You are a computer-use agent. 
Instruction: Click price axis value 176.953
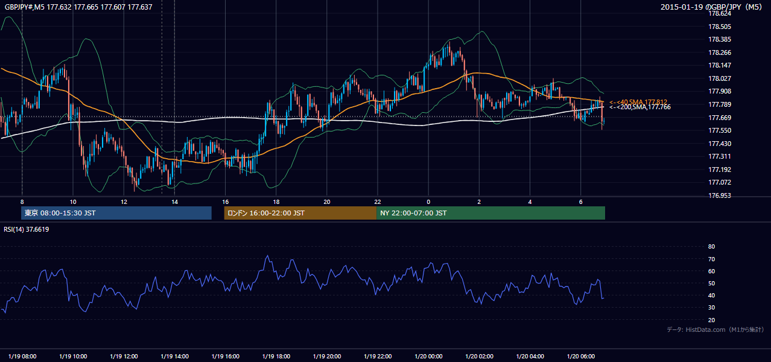point(720,195)
